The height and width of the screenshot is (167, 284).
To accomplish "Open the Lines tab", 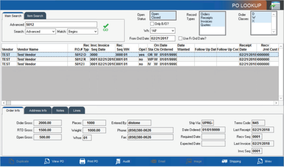I will tap(77, 110).
